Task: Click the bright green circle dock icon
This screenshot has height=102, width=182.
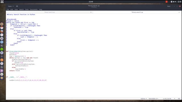Action: tap(2, 49)
